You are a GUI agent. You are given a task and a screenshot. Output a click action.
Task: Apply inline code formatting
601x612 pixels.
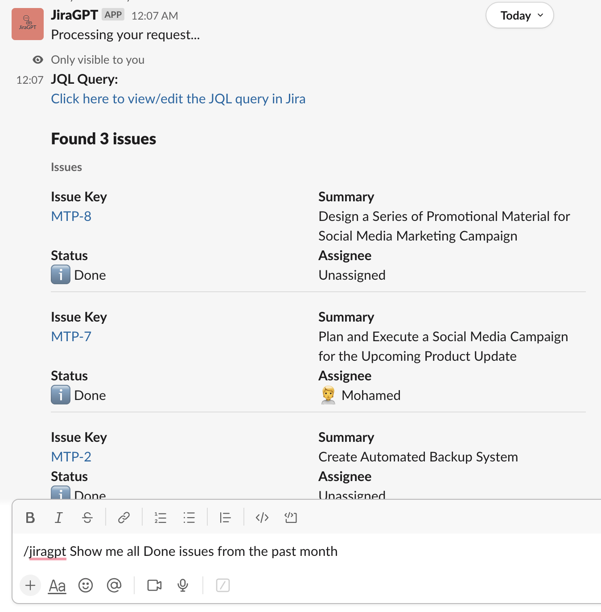click(262, 518)
